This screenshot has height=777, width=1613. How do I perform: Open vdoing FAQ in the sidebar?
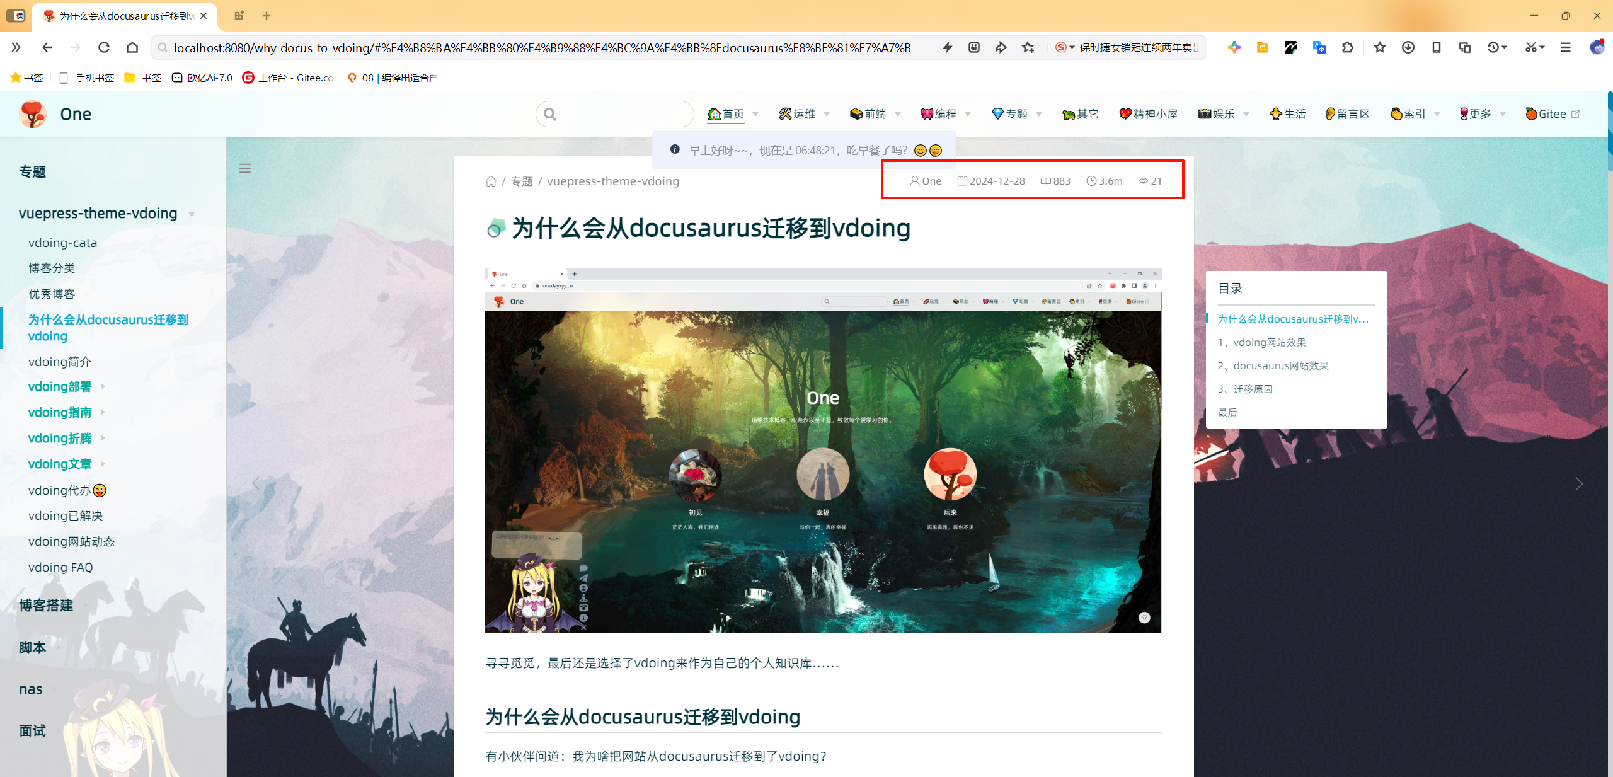(60, 567)
